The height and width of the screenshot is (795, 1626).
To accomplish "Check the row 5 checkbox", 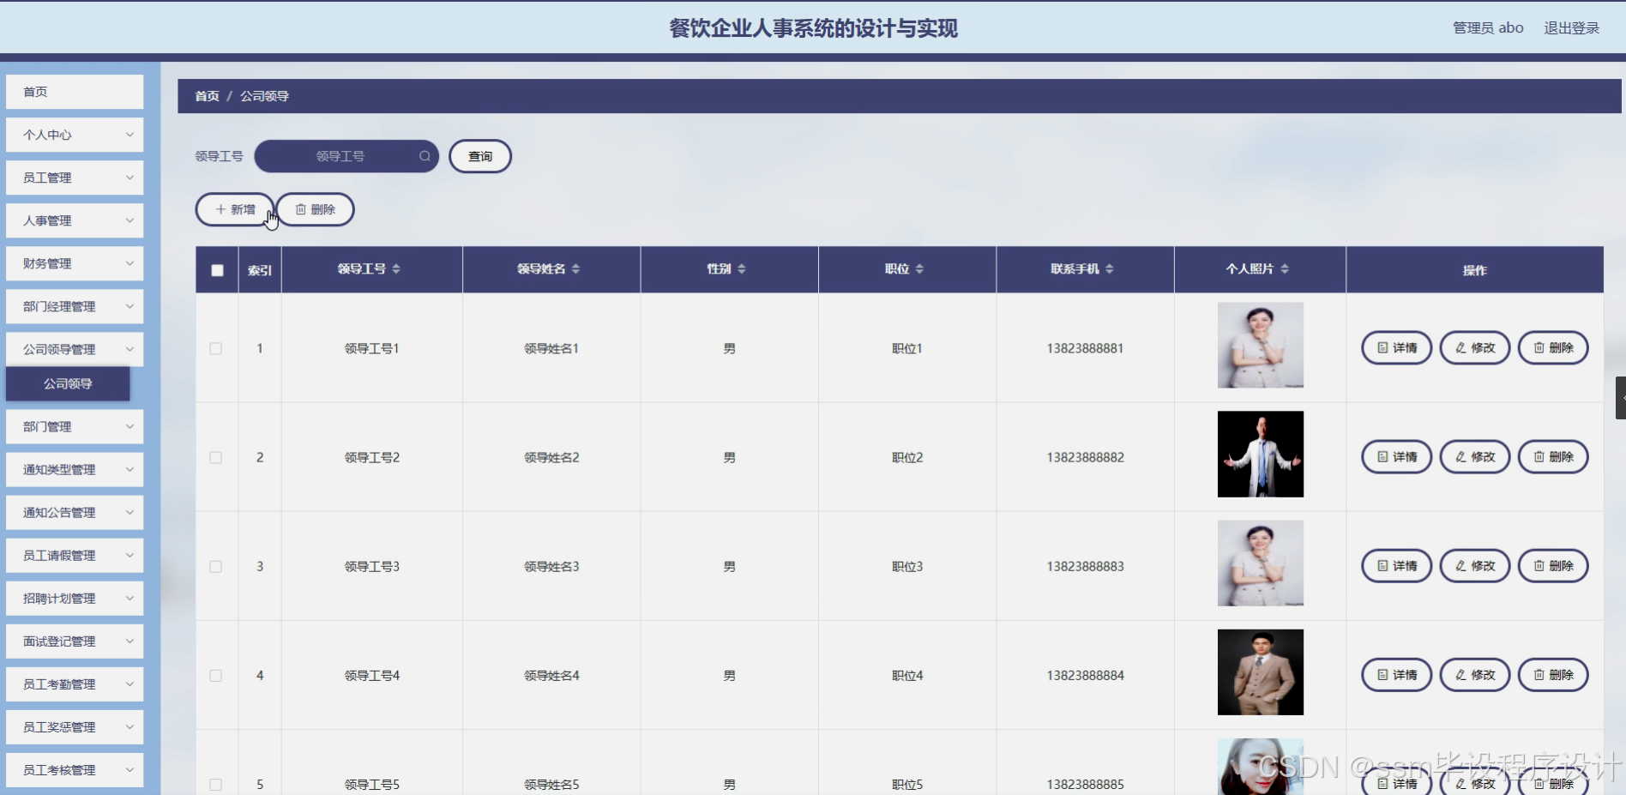I will coord(216,785).
